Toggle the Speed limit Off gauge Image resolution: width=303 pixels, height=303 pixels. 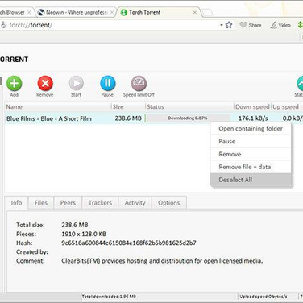click(x=139, y=84)
